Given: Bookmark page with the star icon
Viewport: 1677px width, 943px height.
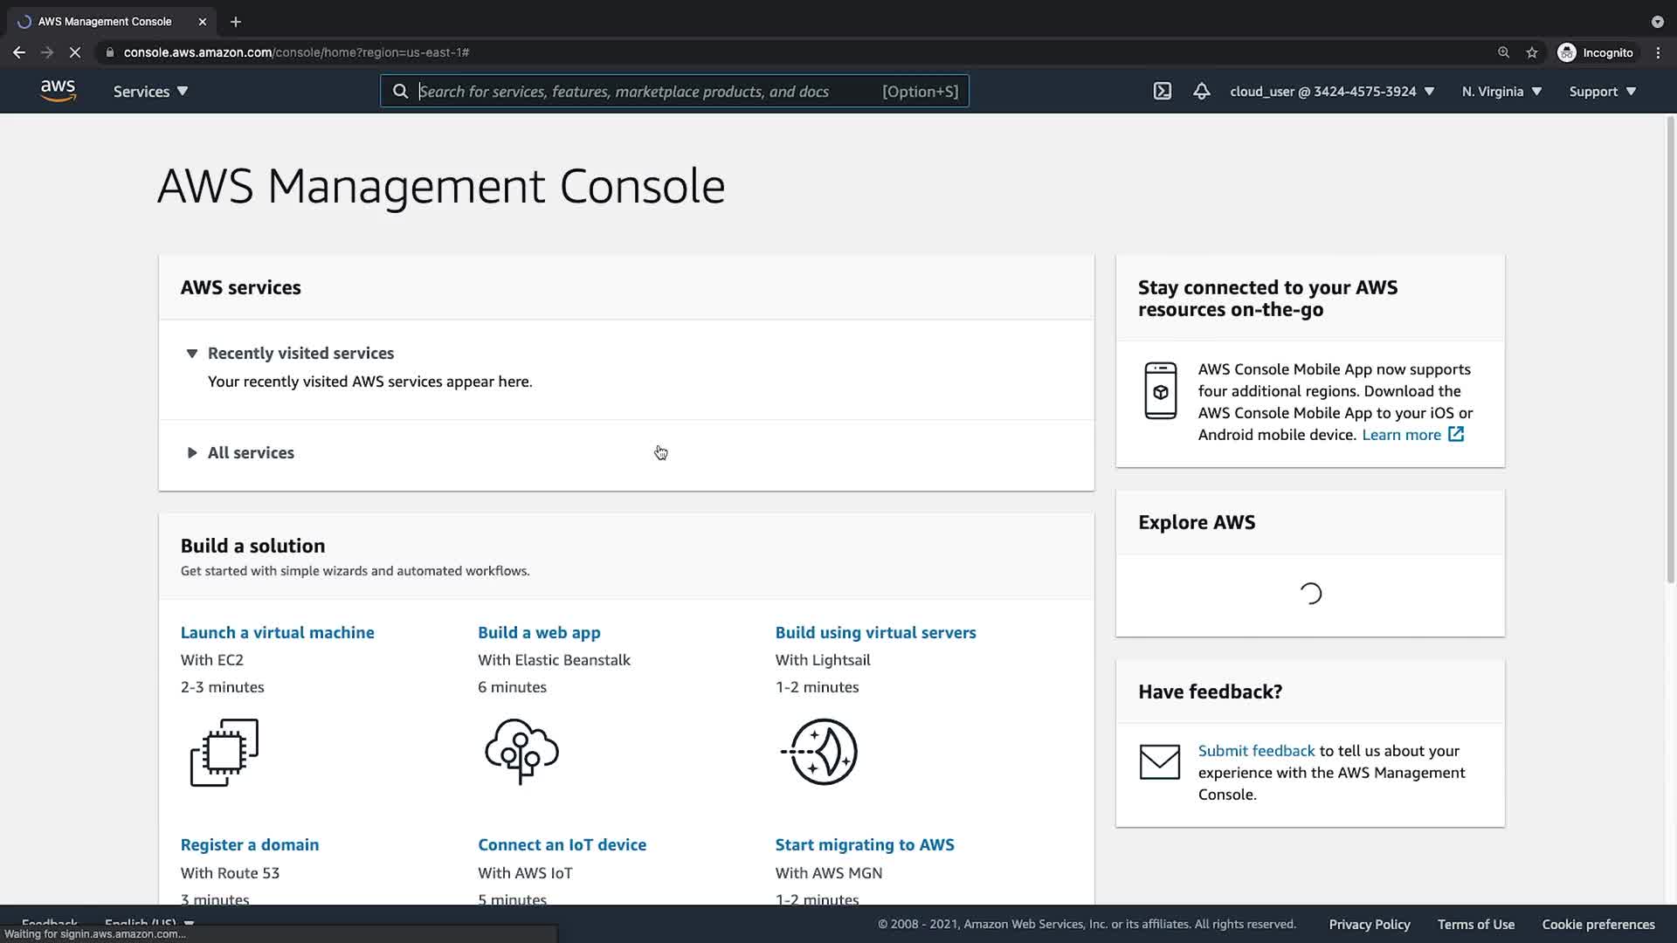Looking at the screenshot, I should click(1531, 52).
